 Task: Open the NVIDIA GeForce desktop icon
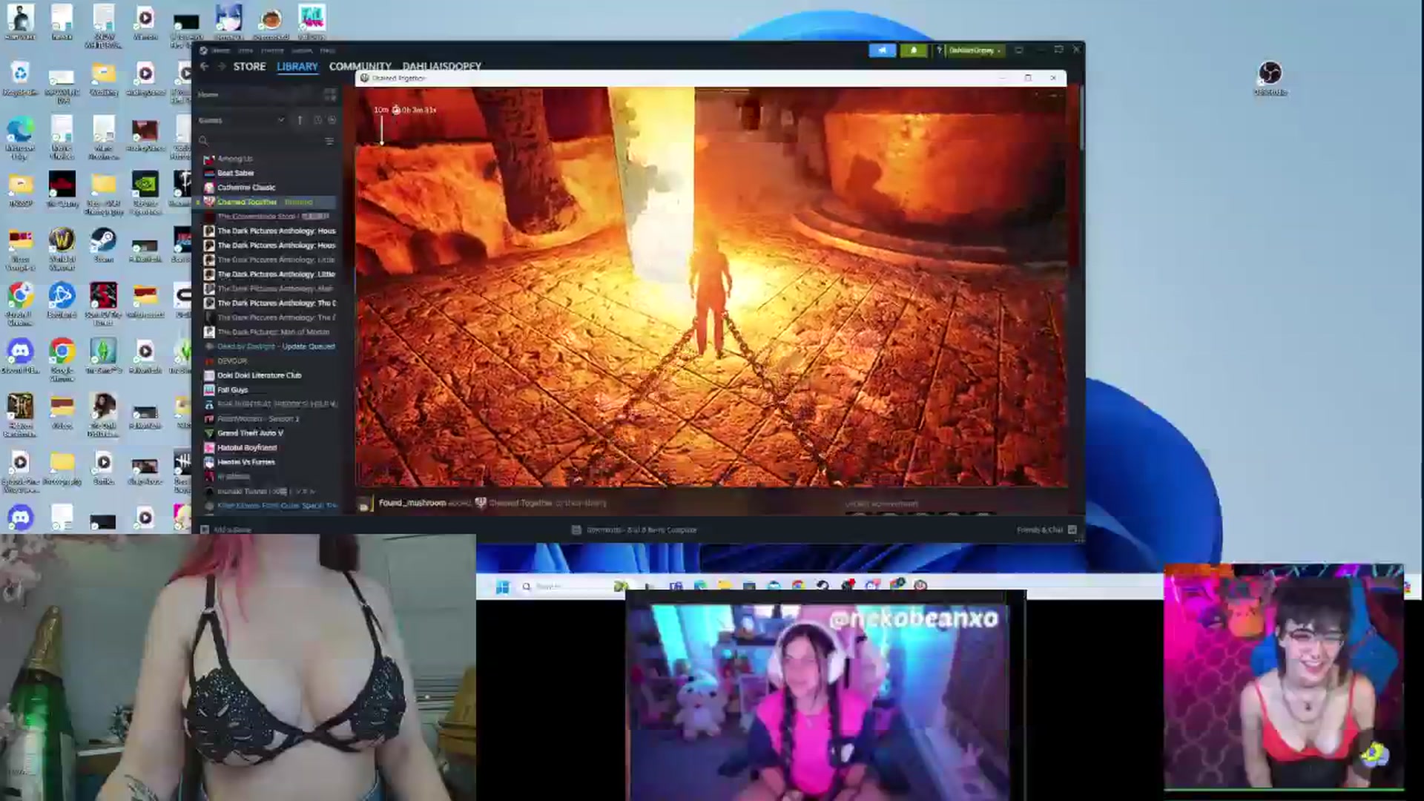point(145,193)
